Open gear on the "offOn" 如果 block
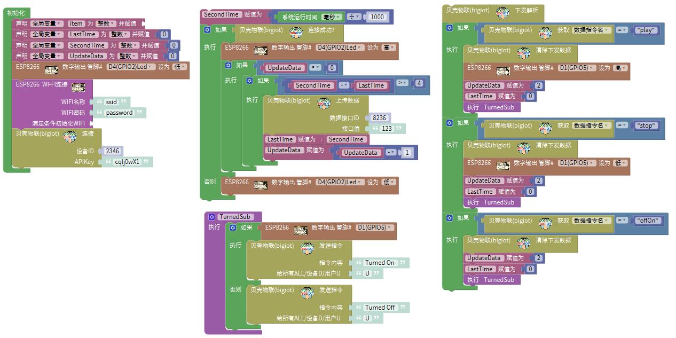The width and height of the screenshot is (676, 338). tap(450, 218)
